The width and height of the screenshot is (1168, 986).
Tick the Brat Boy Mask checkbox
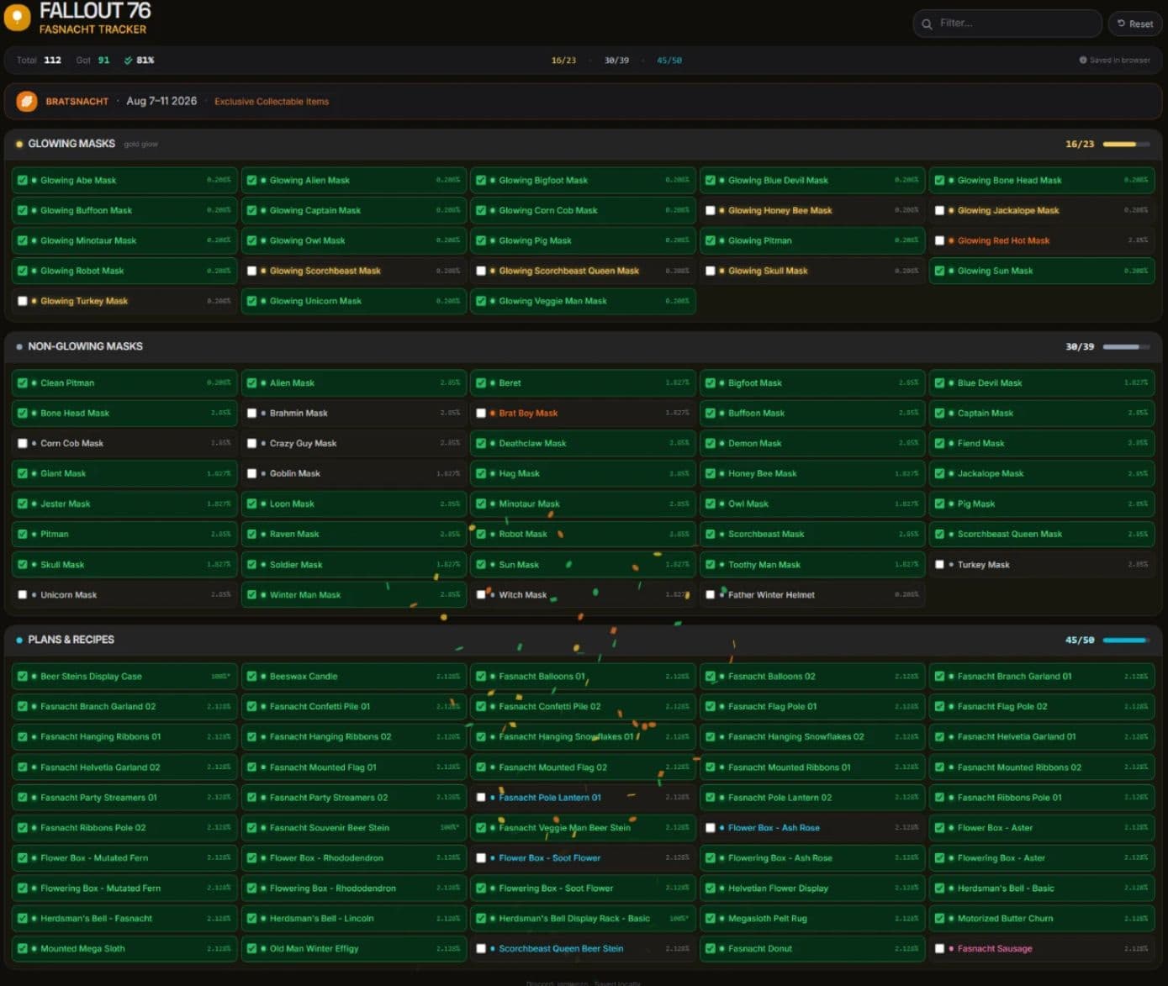coord(481,414)
